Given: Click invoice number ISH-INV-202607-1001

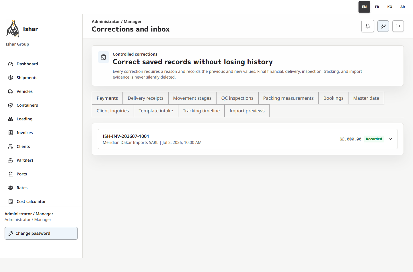Looking at the screenshot, I should click(126, 136).
